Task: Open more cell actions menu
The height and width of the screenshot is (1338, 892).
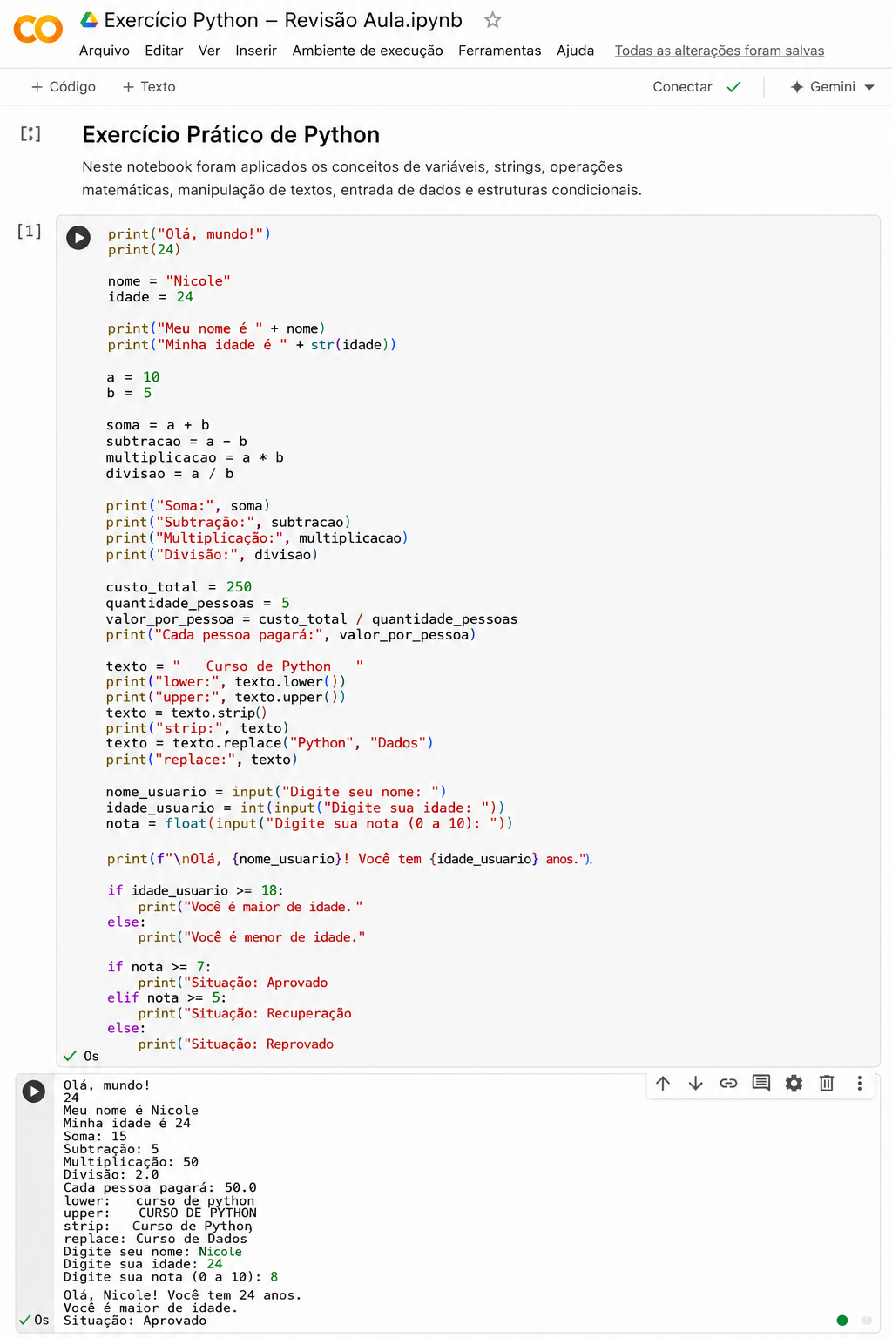Action: pos(859,1083)
